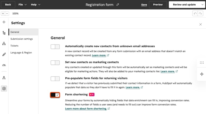This screenshot has width=206, height=114.
Task: Click the Back button
Action: tap(8, 5)
